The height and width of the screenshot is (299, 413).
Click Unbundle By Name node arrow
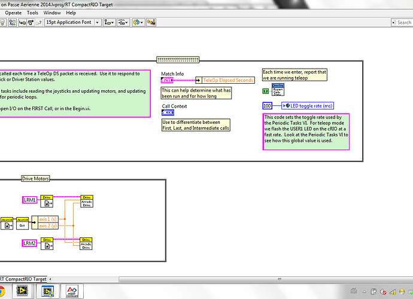199,80
